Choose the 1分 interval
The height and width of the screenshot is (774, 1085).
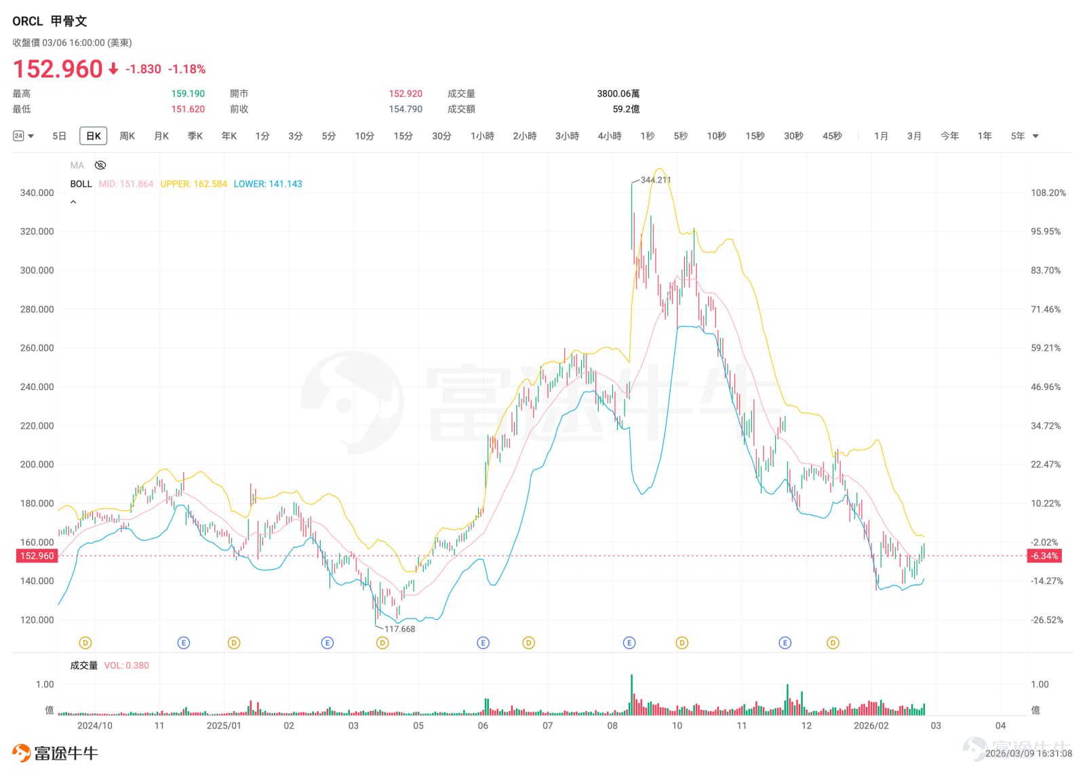point(262,136)
